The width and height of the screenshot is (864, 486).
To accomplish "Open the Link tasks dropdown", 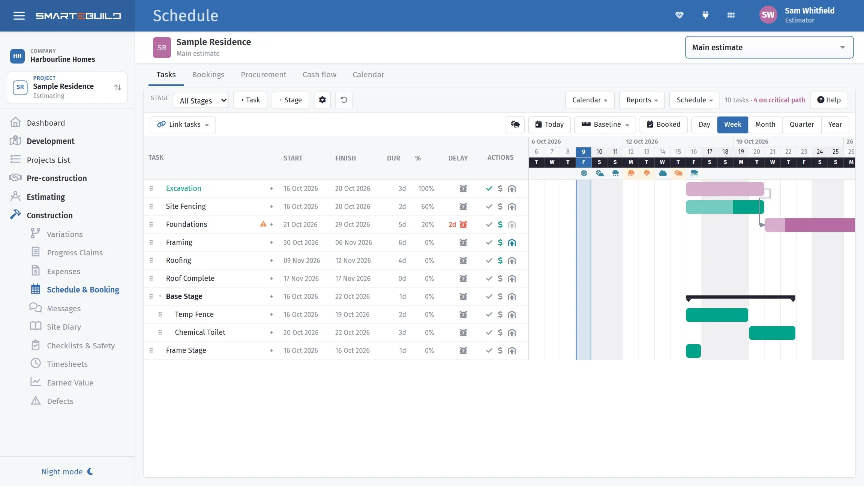I will pyautogui.click(x=183, y=124).
